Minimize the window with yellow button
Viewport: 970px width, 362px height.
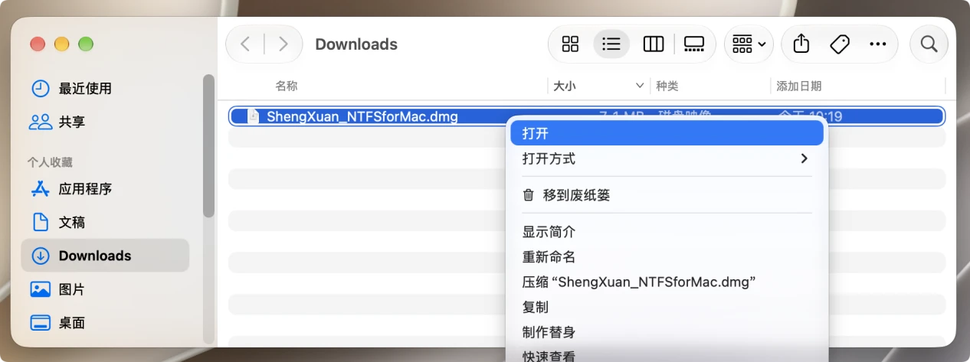tap(61, 44)
